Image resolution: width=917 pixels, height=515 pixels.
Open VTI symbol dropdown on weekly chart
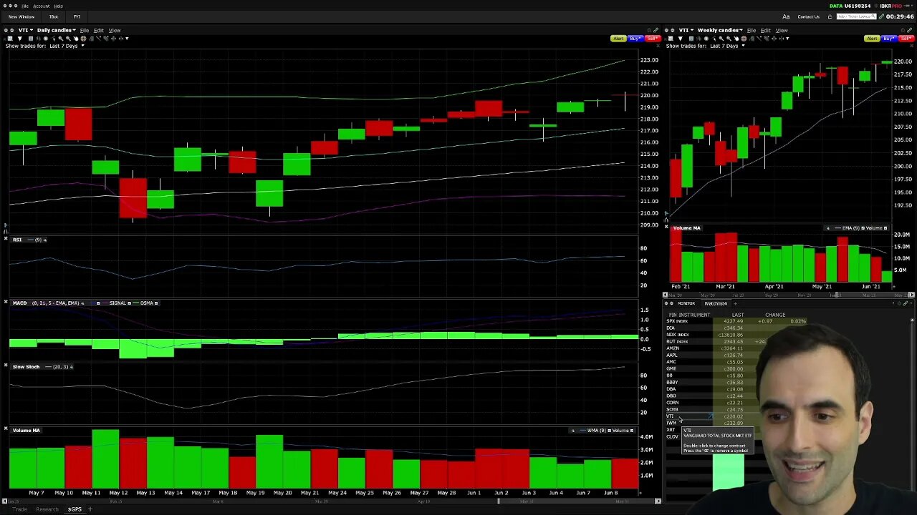pyautogui.click(x=686, y=30)
